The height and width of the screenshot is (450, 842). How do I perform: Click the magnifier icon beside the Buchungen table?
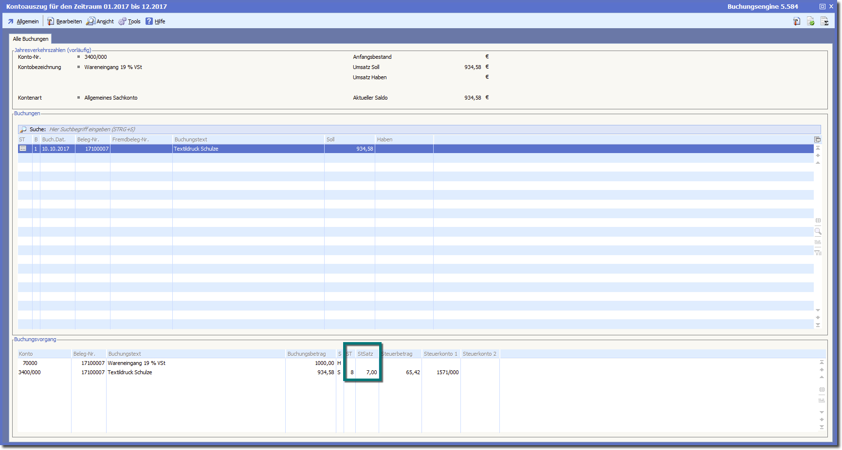818,232
